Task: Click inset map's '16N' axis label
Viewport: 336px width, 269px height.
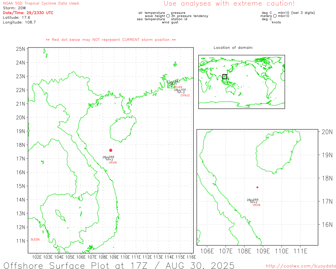Action: click(x=327, y=225)
